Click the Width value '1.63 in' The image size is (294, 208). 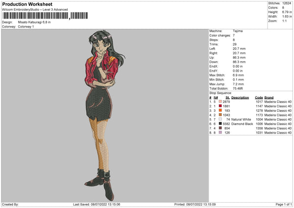click(287, 17)
